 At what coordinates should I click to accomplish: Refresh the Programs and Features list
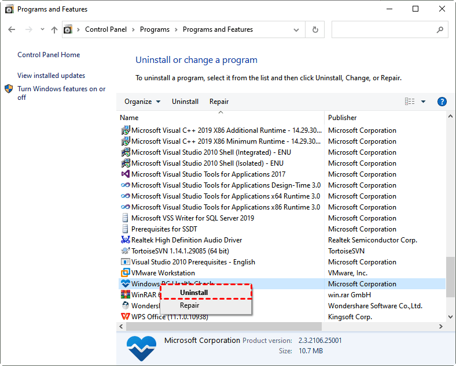point(315,29)
